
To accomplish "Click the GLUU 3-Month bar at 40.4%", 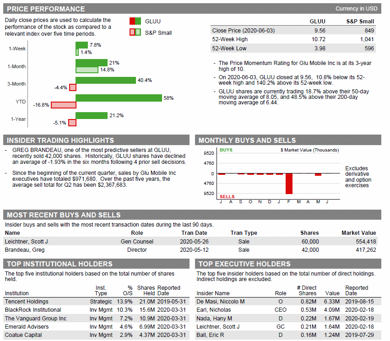I will (x=106, y=81).
